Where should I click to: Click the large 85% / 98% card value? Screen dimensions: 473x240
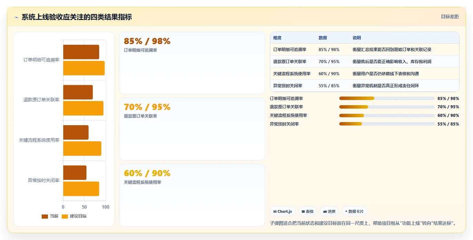pos(147,41)
